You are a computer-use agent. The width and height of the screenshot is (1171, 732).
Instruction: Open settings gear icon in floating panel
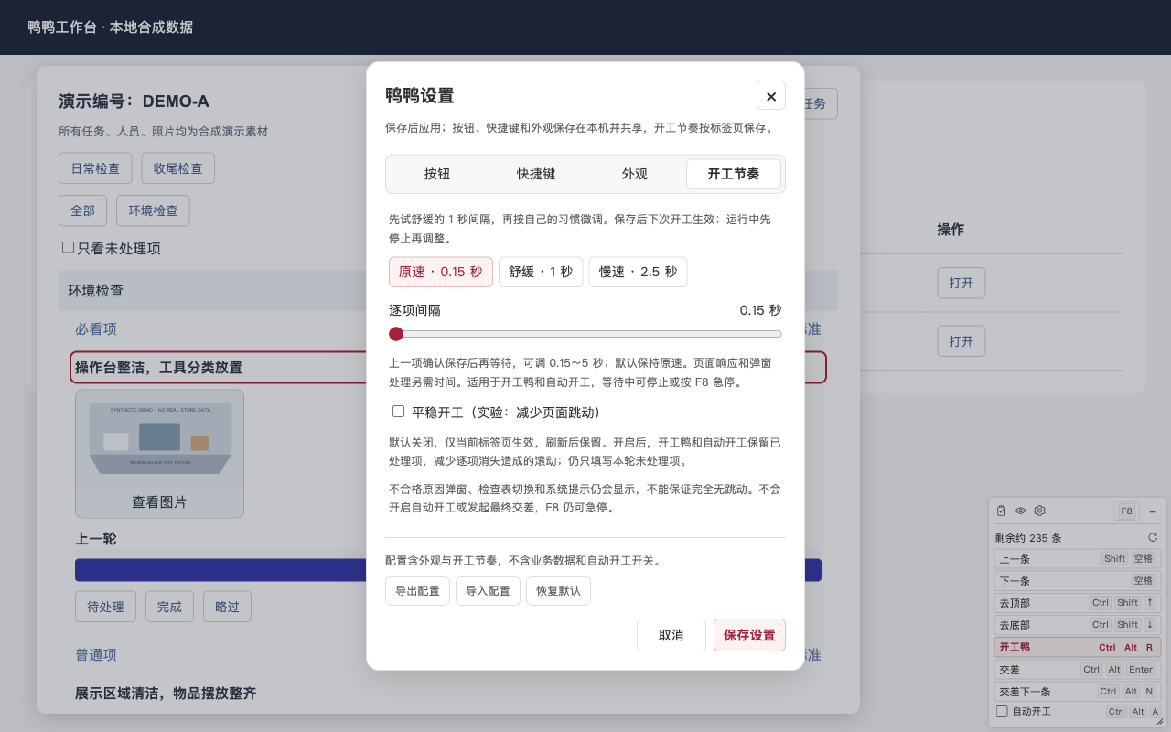tap(1039, 511)
